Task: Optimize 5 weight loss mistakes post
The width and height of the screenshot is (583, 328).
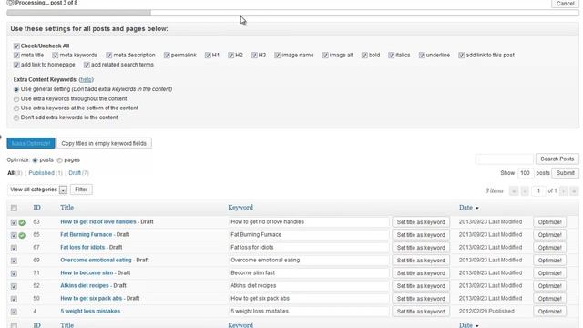Action: coord(549,312)
